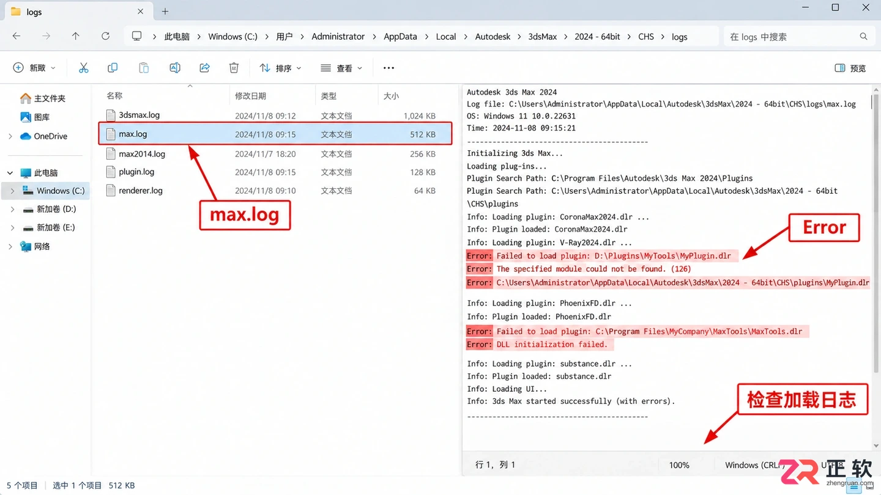The height and width of the screenshot is (495, 881).
Task: Click the Paste clipboard icon
Action: 143,68
